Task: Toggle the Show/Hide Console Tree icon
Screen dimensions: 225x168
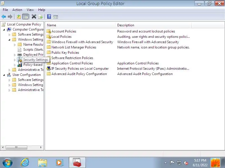Action: click(x=26, y=17)
